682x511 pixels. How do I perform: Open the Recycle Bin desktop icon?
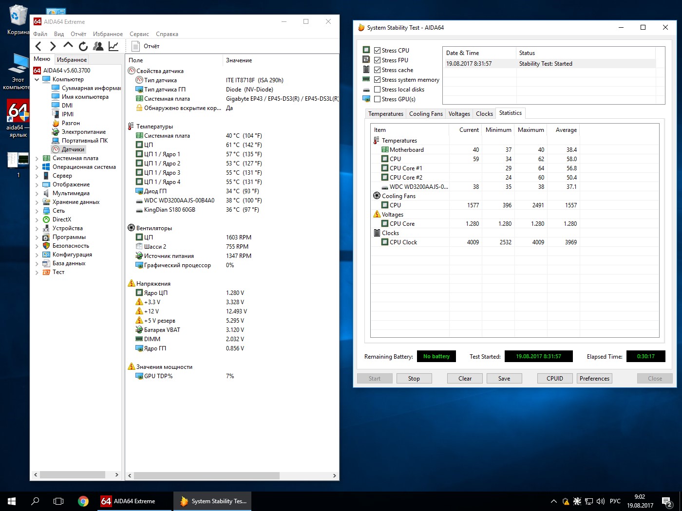[x=18, y=20]
